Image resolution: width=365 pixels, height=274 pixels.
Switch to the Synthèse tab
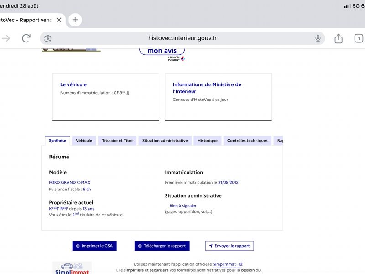click(57, 141)
